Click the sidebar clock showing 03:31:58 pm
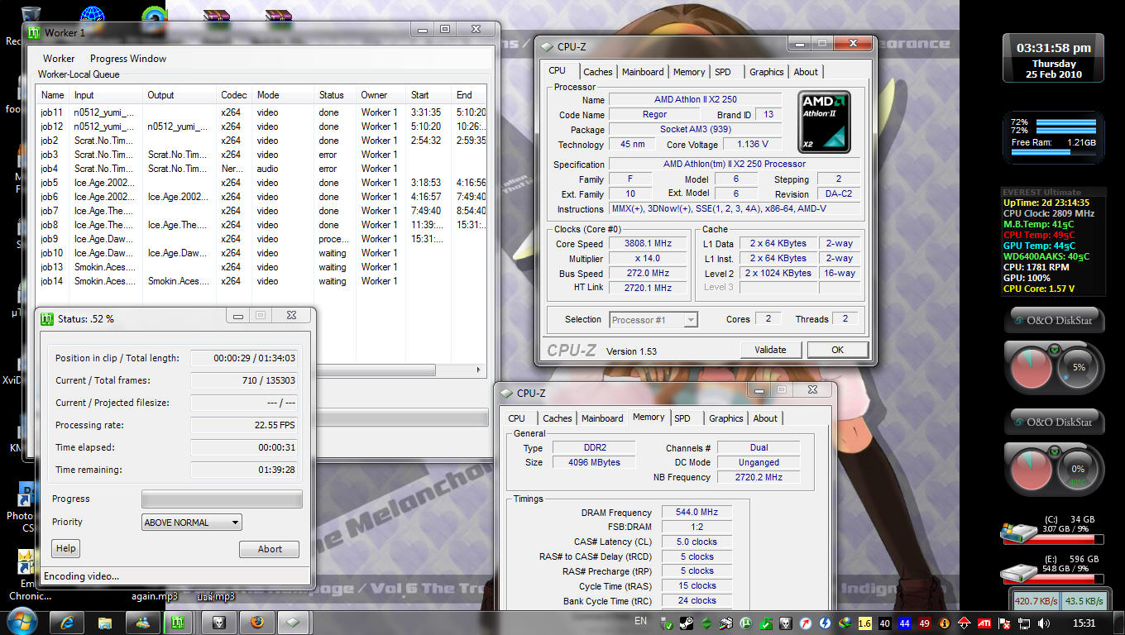 [x=1053, y=48]
